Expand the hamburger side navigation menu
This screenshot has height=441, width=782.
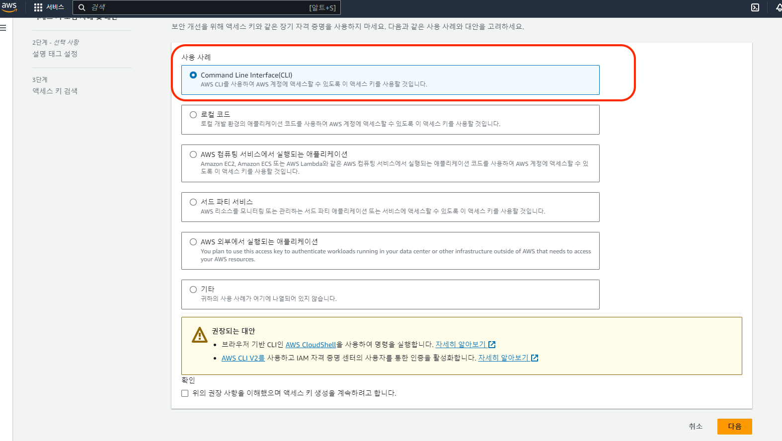pos(3,28)
